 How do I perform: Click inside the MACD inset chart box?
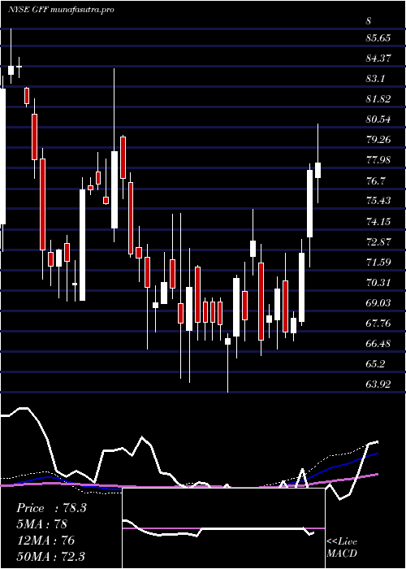pyautogui.click(x=223, y=528)
